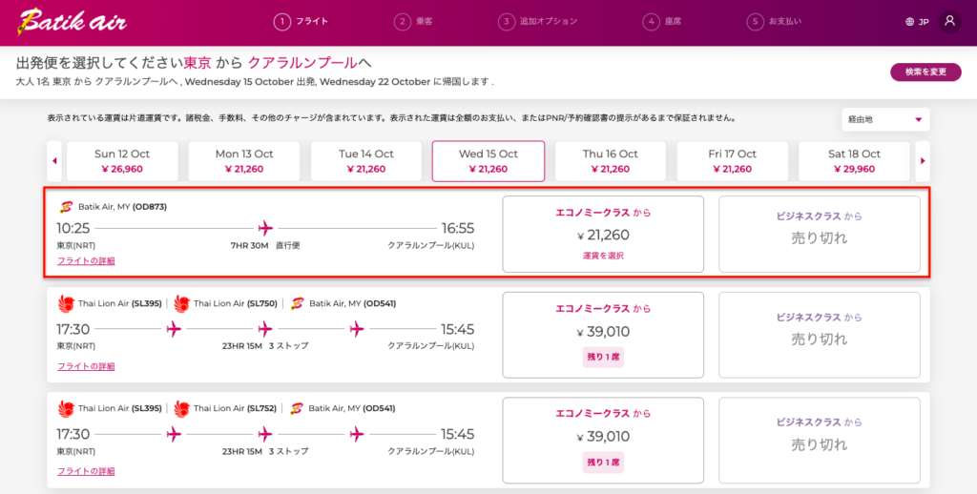
Task: Go to step 4 座席
Action: (662, 22)
